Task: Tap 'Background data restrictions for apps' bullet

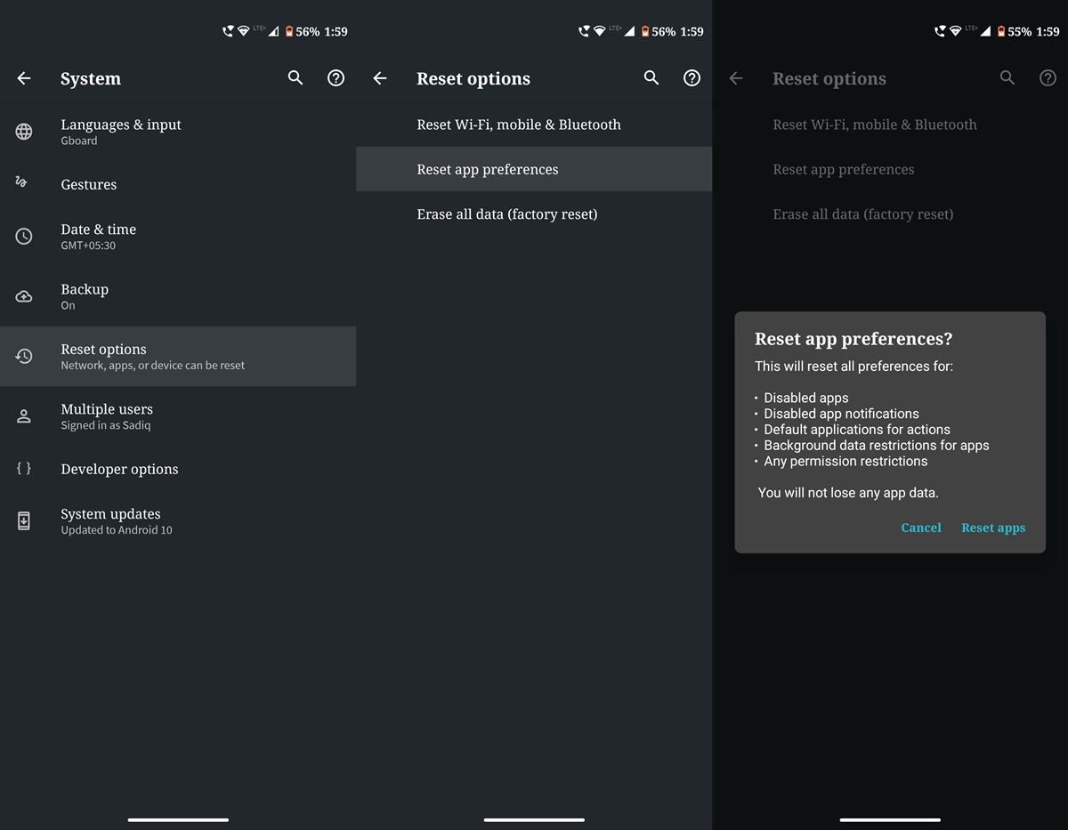Action: 876,446
